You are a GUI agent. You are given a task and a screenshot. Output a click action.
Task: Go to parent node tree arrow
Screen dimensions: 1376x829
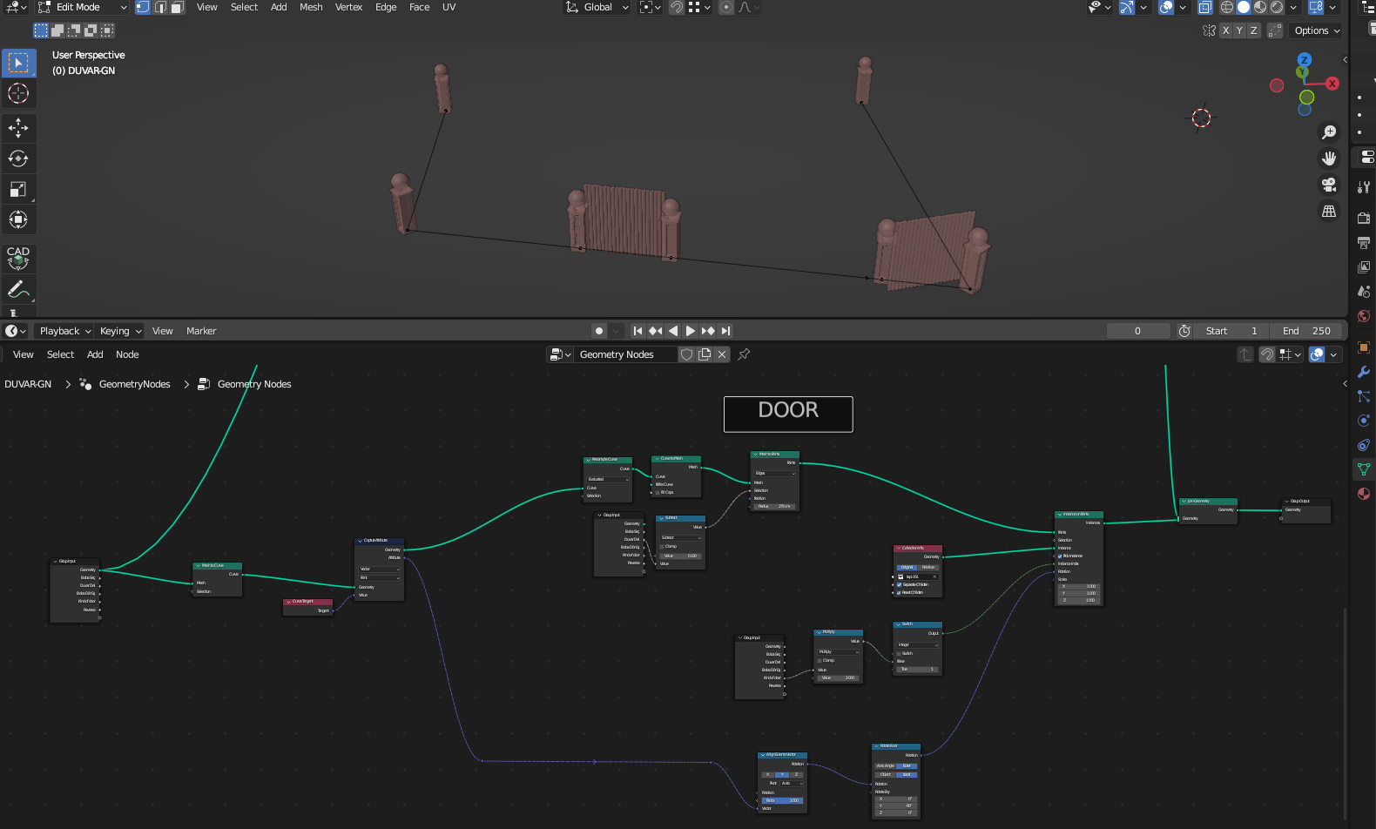1245,354
